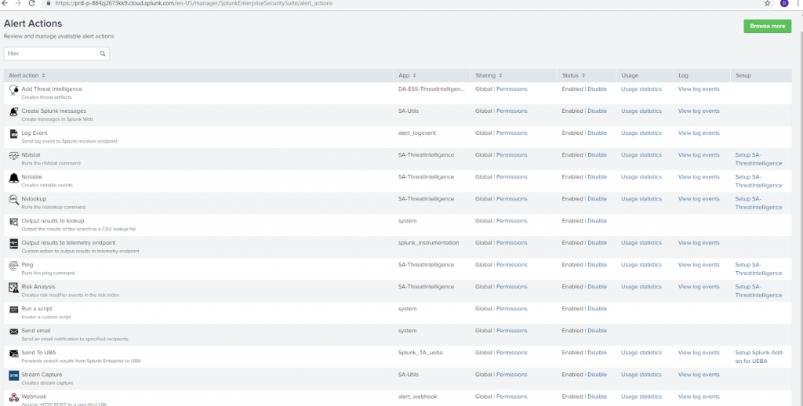The width and height of the screenshot is (803, 406).
Task: Click the Run a script icon
Action: tap(14, 310)
